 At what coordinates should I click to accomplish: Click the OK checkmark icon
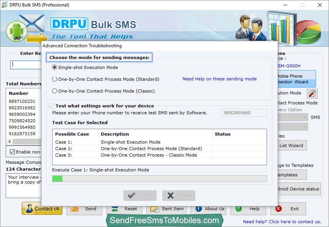(x=132, y=195)
